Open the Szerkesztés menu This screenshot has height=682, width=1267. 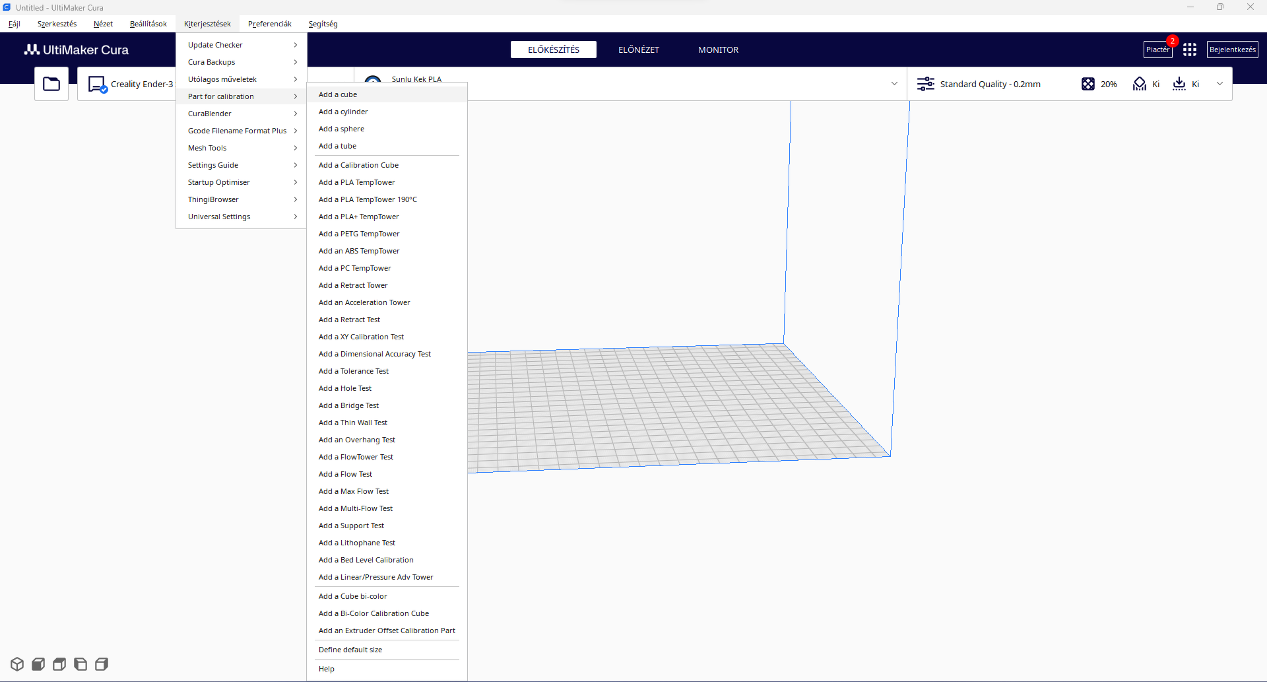57,24
